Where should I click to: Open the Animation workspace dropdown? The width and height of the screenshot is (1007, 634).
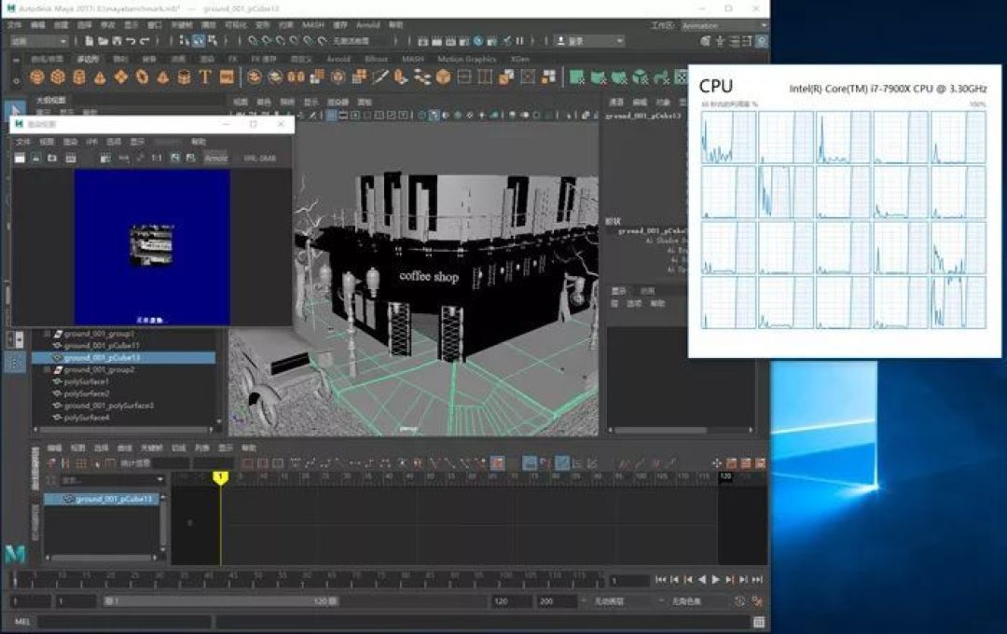(x=724, y=26)
